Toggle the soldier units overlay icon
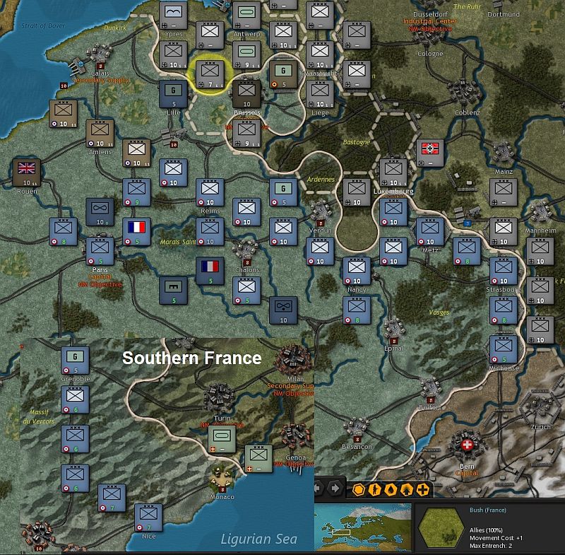This screenshot has width=565, height=555. pos(375,489)
